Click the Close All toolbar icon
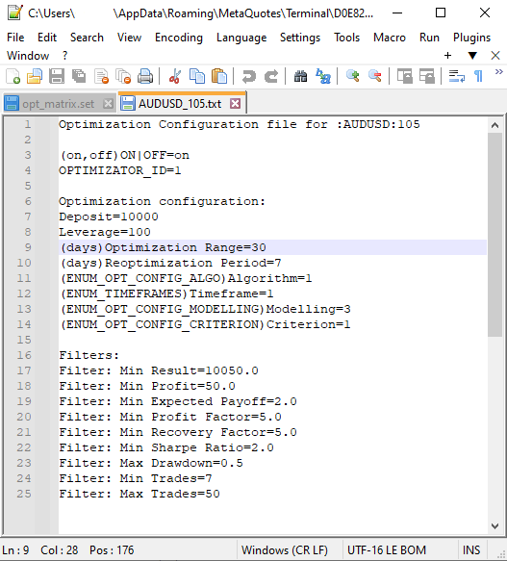 coord(123,76)
